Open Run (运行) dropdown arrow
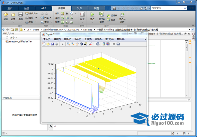The width and height of the screenshot is (197, 137). [x=92, y=22]
